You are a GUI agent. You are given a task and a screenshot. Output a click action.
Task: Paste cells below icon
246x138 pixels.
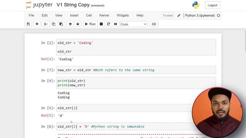(61, 24)
